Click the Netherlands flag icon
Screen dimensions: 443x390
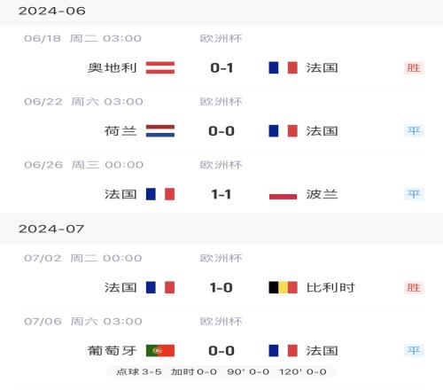[x=160, y=131]
